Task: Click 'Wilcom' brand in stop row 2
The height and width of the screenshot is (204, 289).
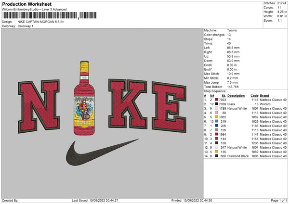Action: (265, 104)
